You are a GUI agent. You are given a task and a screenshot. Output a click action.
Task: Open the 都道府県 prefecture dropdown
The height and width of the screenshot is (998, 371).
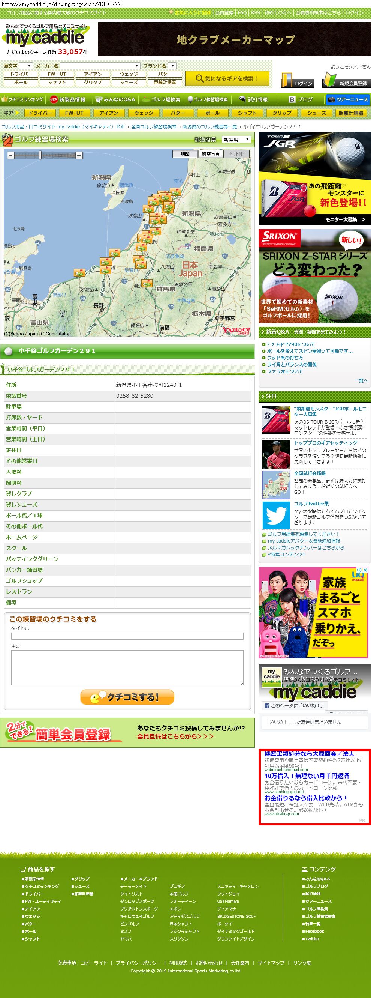tap(236, 140)
